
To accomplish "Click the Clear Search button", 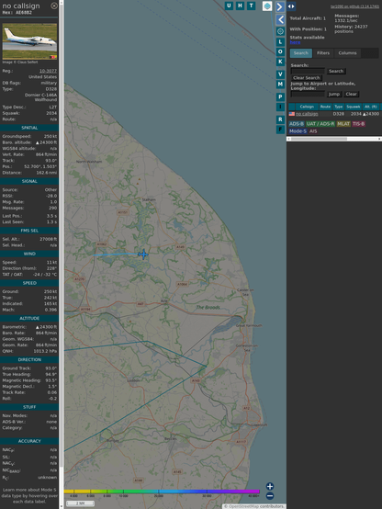I will 307,77.
